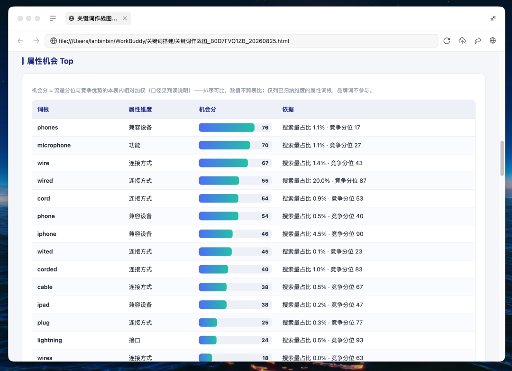Click the phones score bar showing 76
Image resolution: width=512 pixels, height=371 pixels.
click(x=235, y=128)
